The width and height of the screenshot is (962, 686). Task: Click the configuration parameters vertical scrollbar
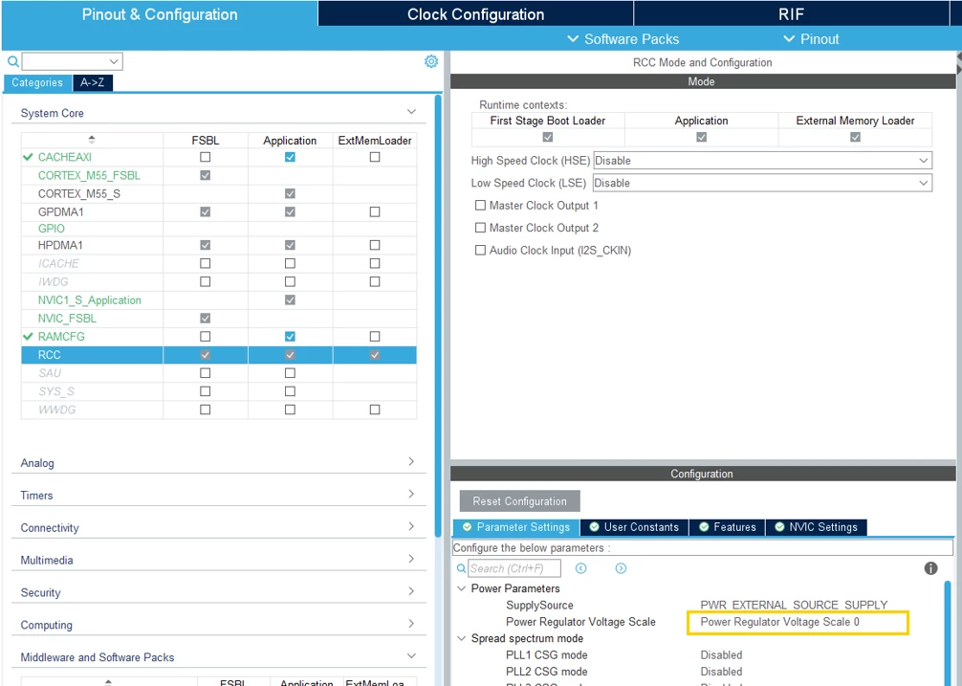948,632
